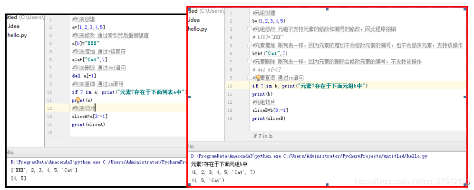Viewport: 474px width, 190px height.
Task: Click the #元组创建 comment line
Action: [x=264, y=13]
